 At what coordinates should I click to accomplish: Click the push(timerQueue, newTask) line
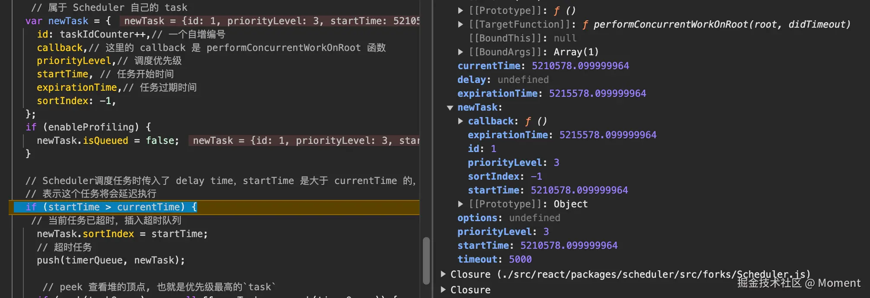click(x=111, y=260)
